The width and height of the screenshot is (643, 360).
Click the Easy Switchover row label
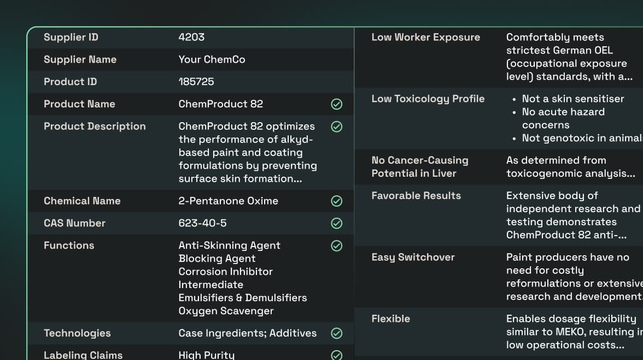[413, 257]
